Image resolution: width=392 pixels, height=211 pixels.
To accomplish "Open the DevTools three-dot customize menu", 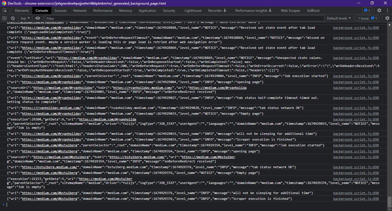I will (x=387, y=10).
